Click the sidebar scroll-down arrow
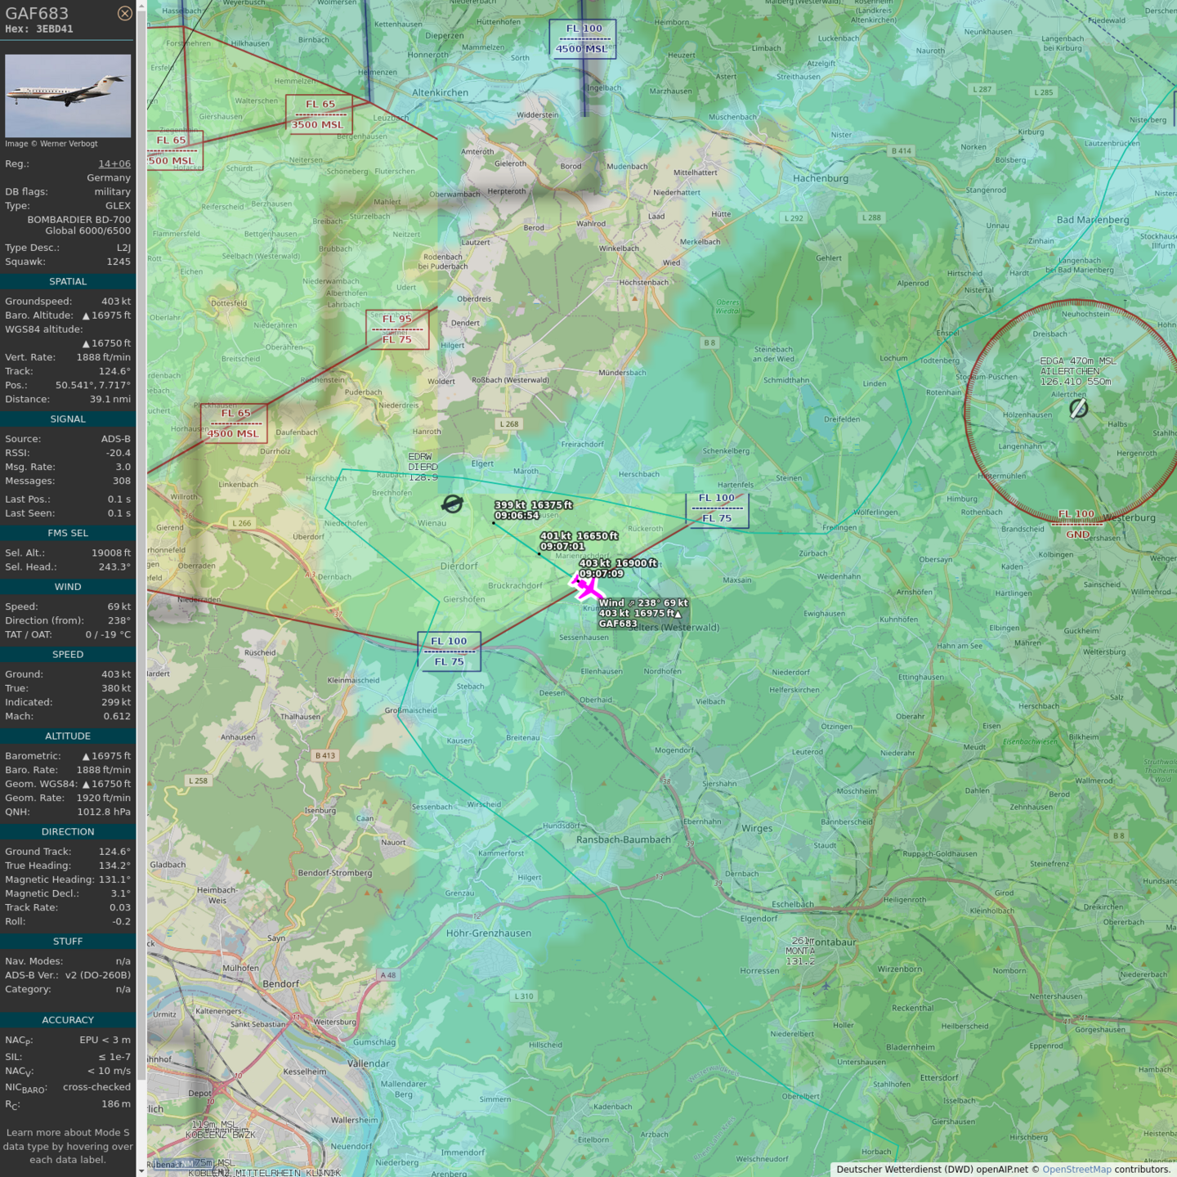The height and width of the screenshot is (1177, 1177). (141, 1171)
